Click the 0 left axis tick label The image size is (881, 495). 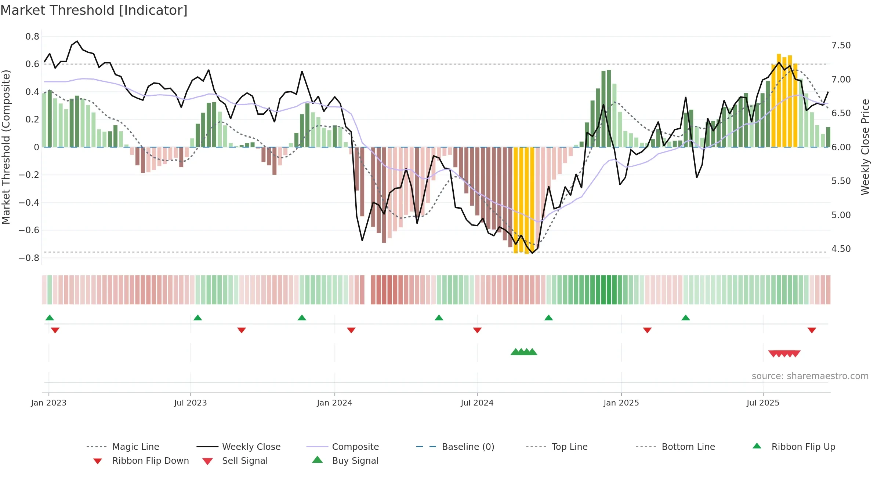[36, 147]
